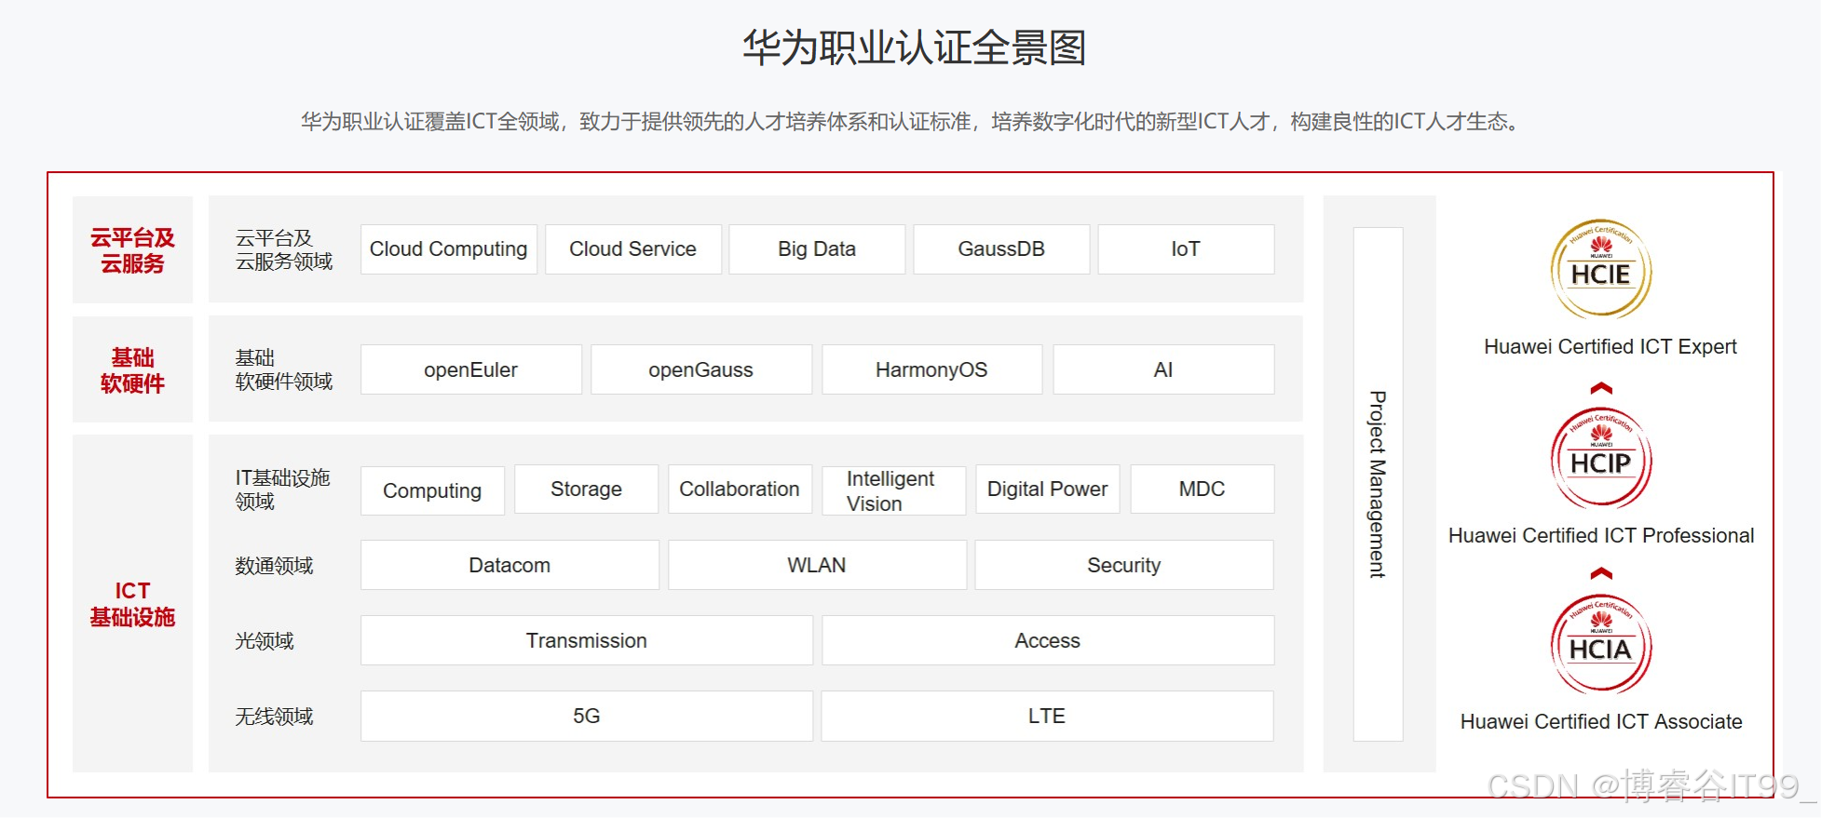Click the Huawei Certified ICT Associate label

pyautogui.click(x=1601, y=722)
